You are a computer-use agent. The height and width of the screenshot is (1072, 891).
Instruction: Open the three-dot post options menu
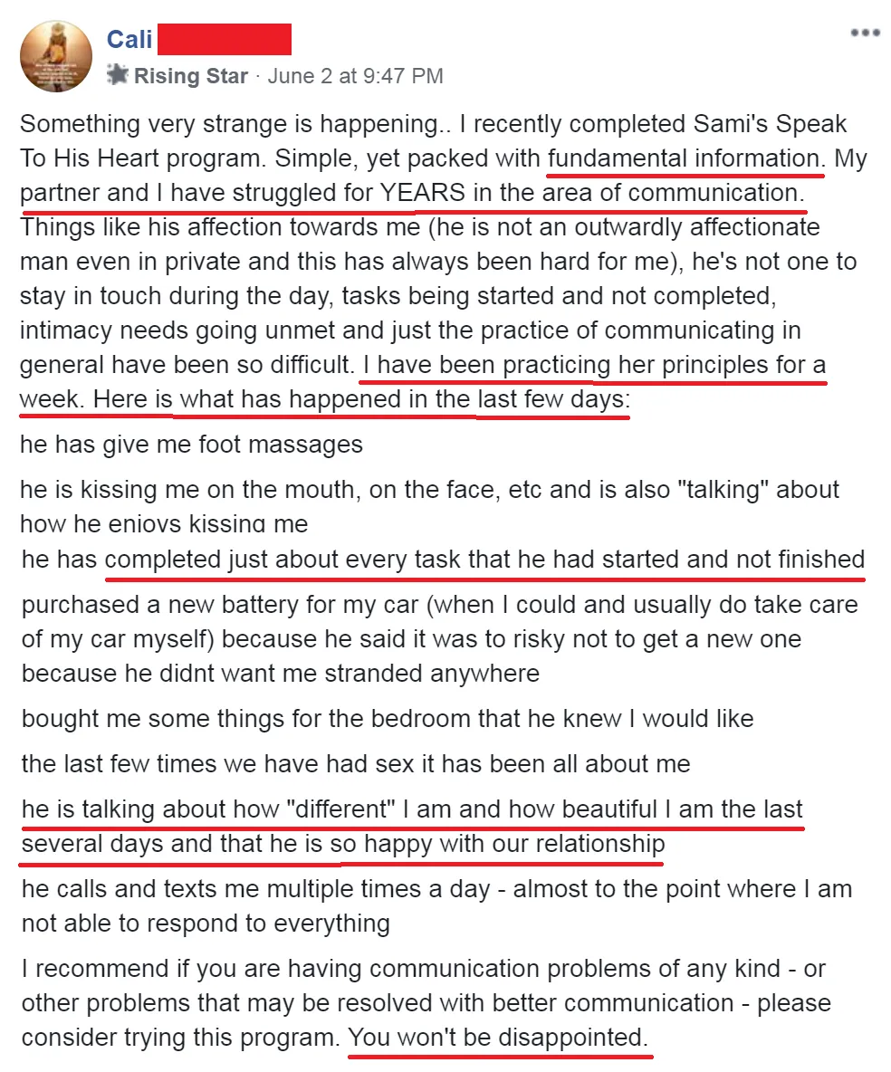(x=865, y=32)
